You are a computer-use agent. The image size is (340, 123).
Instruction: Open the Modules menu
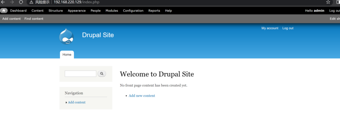click(x=112, y=11)
